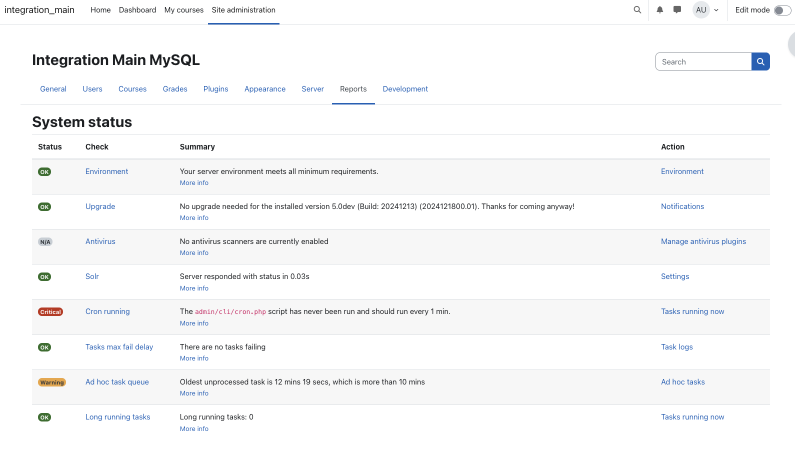Click the Warning status badge

point(52,382)
